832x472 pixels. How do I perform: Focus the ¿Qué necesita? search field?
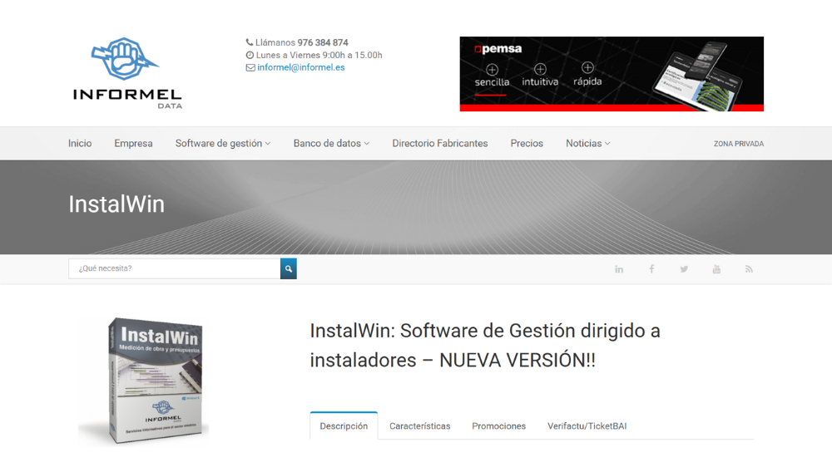174,268
